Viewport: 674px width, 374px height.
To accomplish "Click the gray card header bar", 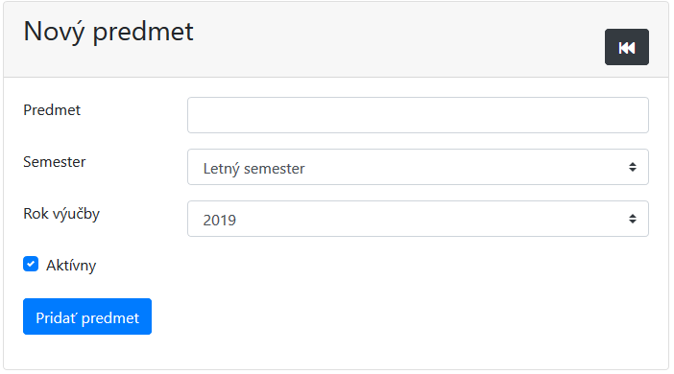I will click(336, 39).
